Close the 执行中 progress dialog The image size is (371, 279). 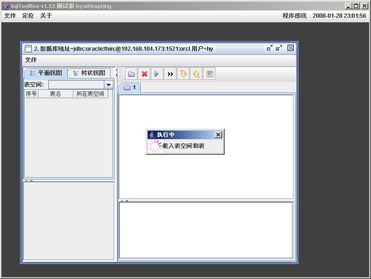[218, 135]
